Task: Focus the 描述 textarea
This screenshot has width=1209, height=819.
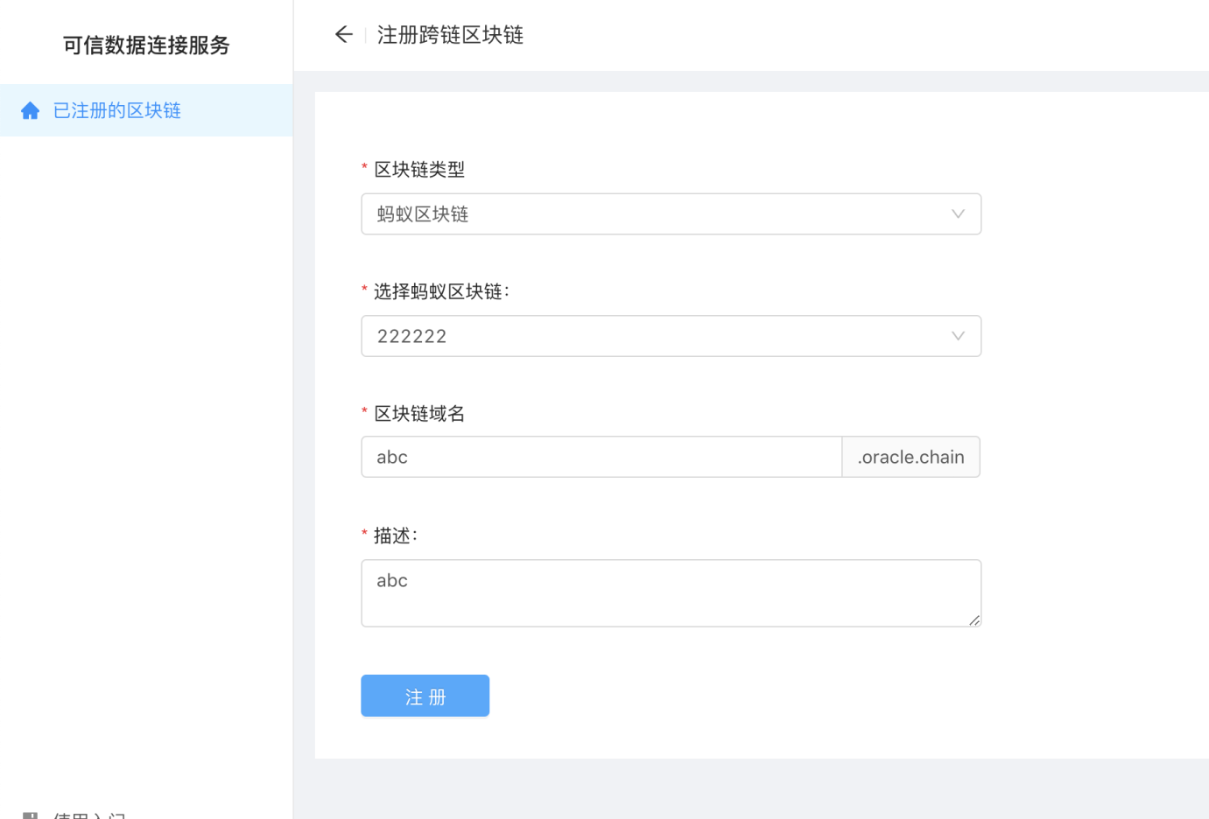Action: [671, 593]
